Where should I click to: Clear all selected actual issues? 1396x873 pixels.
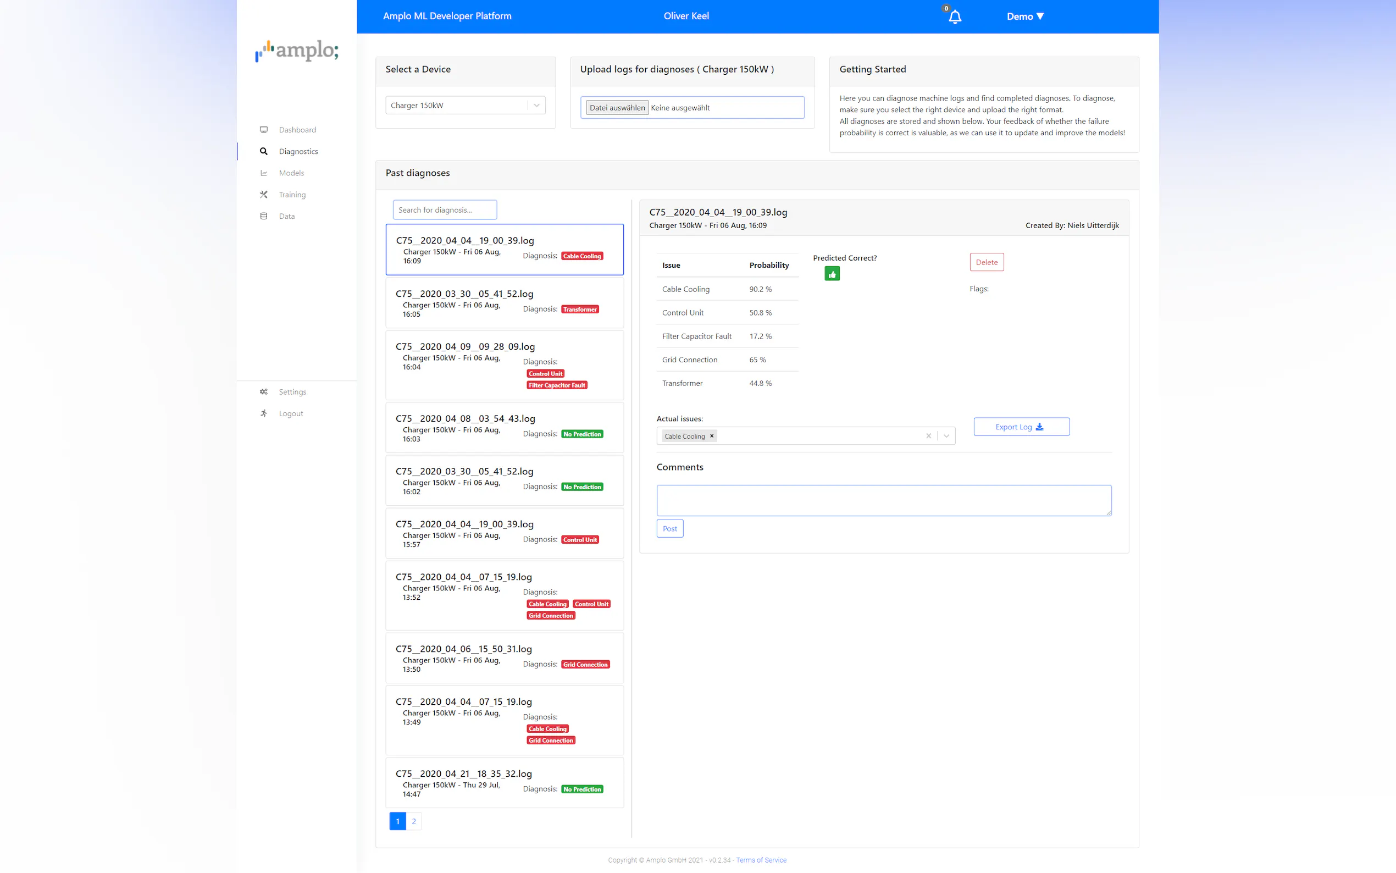pos(928,436)
